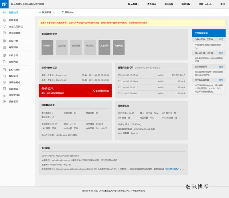The height and width of the screenshot is (198, 229).
Task: Click the image icon for 幻灯与其它
Action: pyautogui.click(x=4, y=70)
